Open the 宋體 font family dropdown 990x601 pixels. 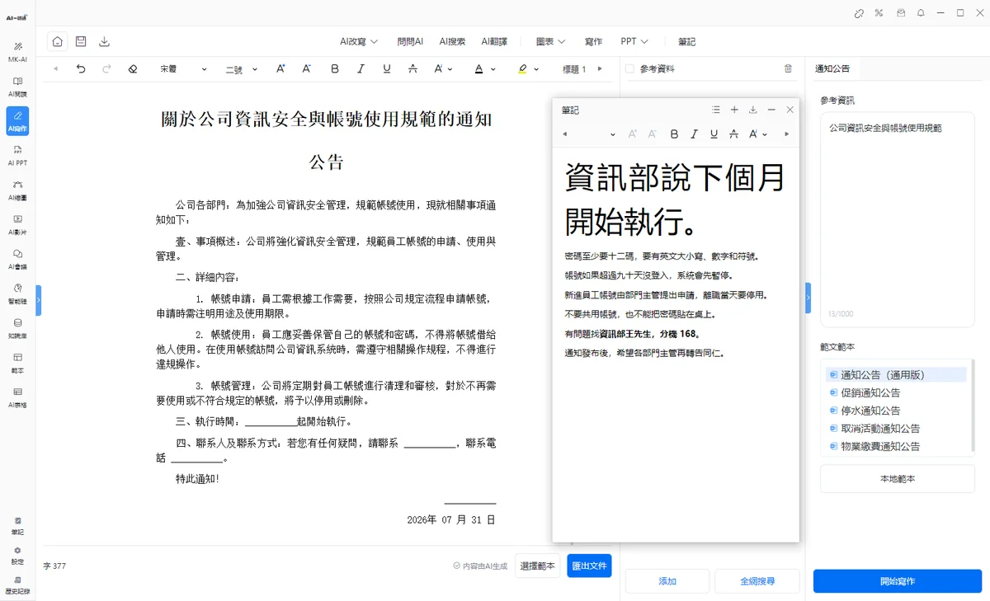[183, 69]
